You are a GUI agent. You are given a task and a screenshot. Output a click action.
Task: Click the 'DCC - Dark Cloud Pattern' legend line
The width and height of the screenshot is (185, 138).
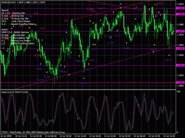pos(16,21)
